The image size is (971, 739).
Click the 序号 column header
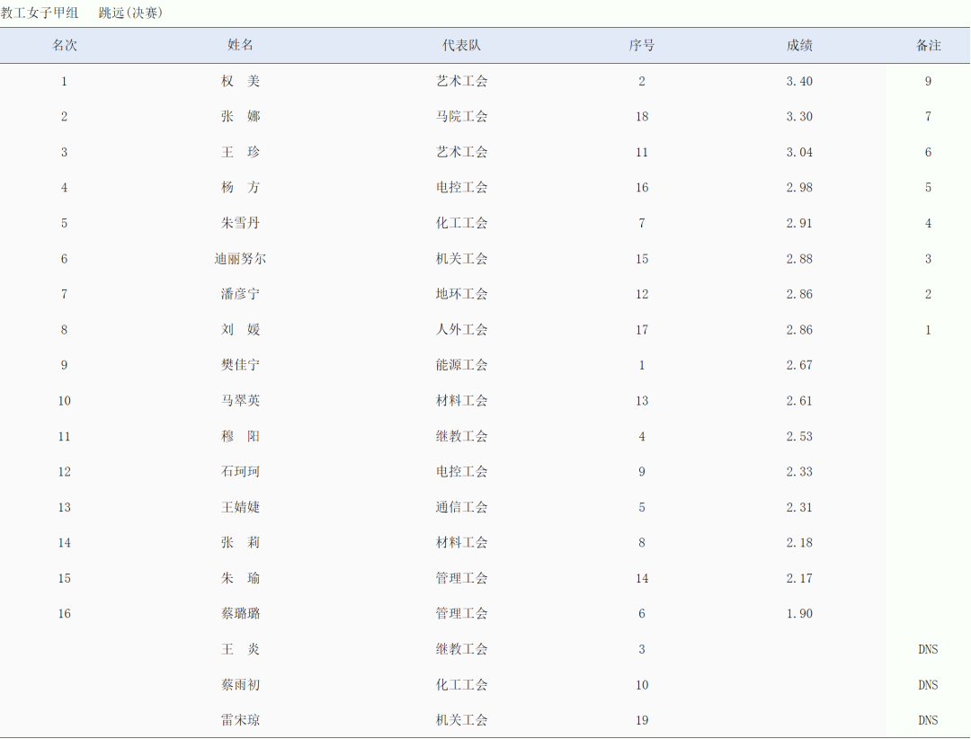pos(641,45)
